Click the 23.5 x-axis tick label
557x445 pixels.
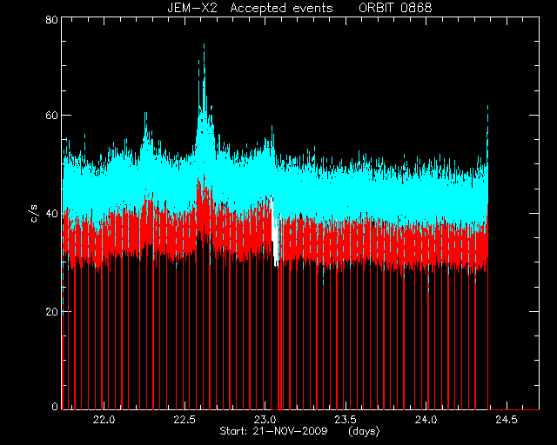[x=346, y=420]
